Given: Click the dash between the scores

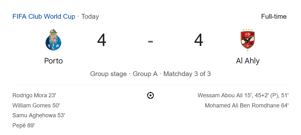Looking at the screenshot, I should (x=150, y=42).
